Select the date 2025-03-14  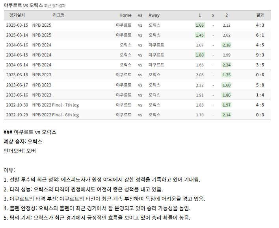tap(17, 35)
